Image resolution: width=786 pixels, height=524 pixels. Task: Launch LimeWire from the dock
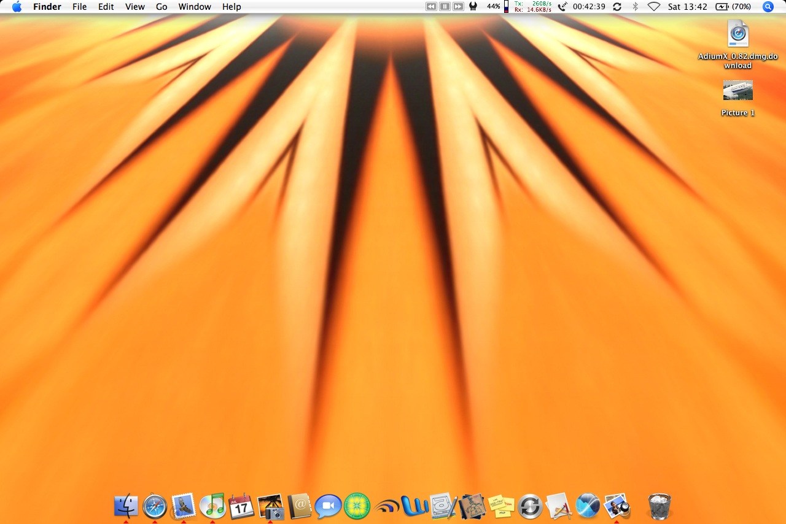coord(357,506)
